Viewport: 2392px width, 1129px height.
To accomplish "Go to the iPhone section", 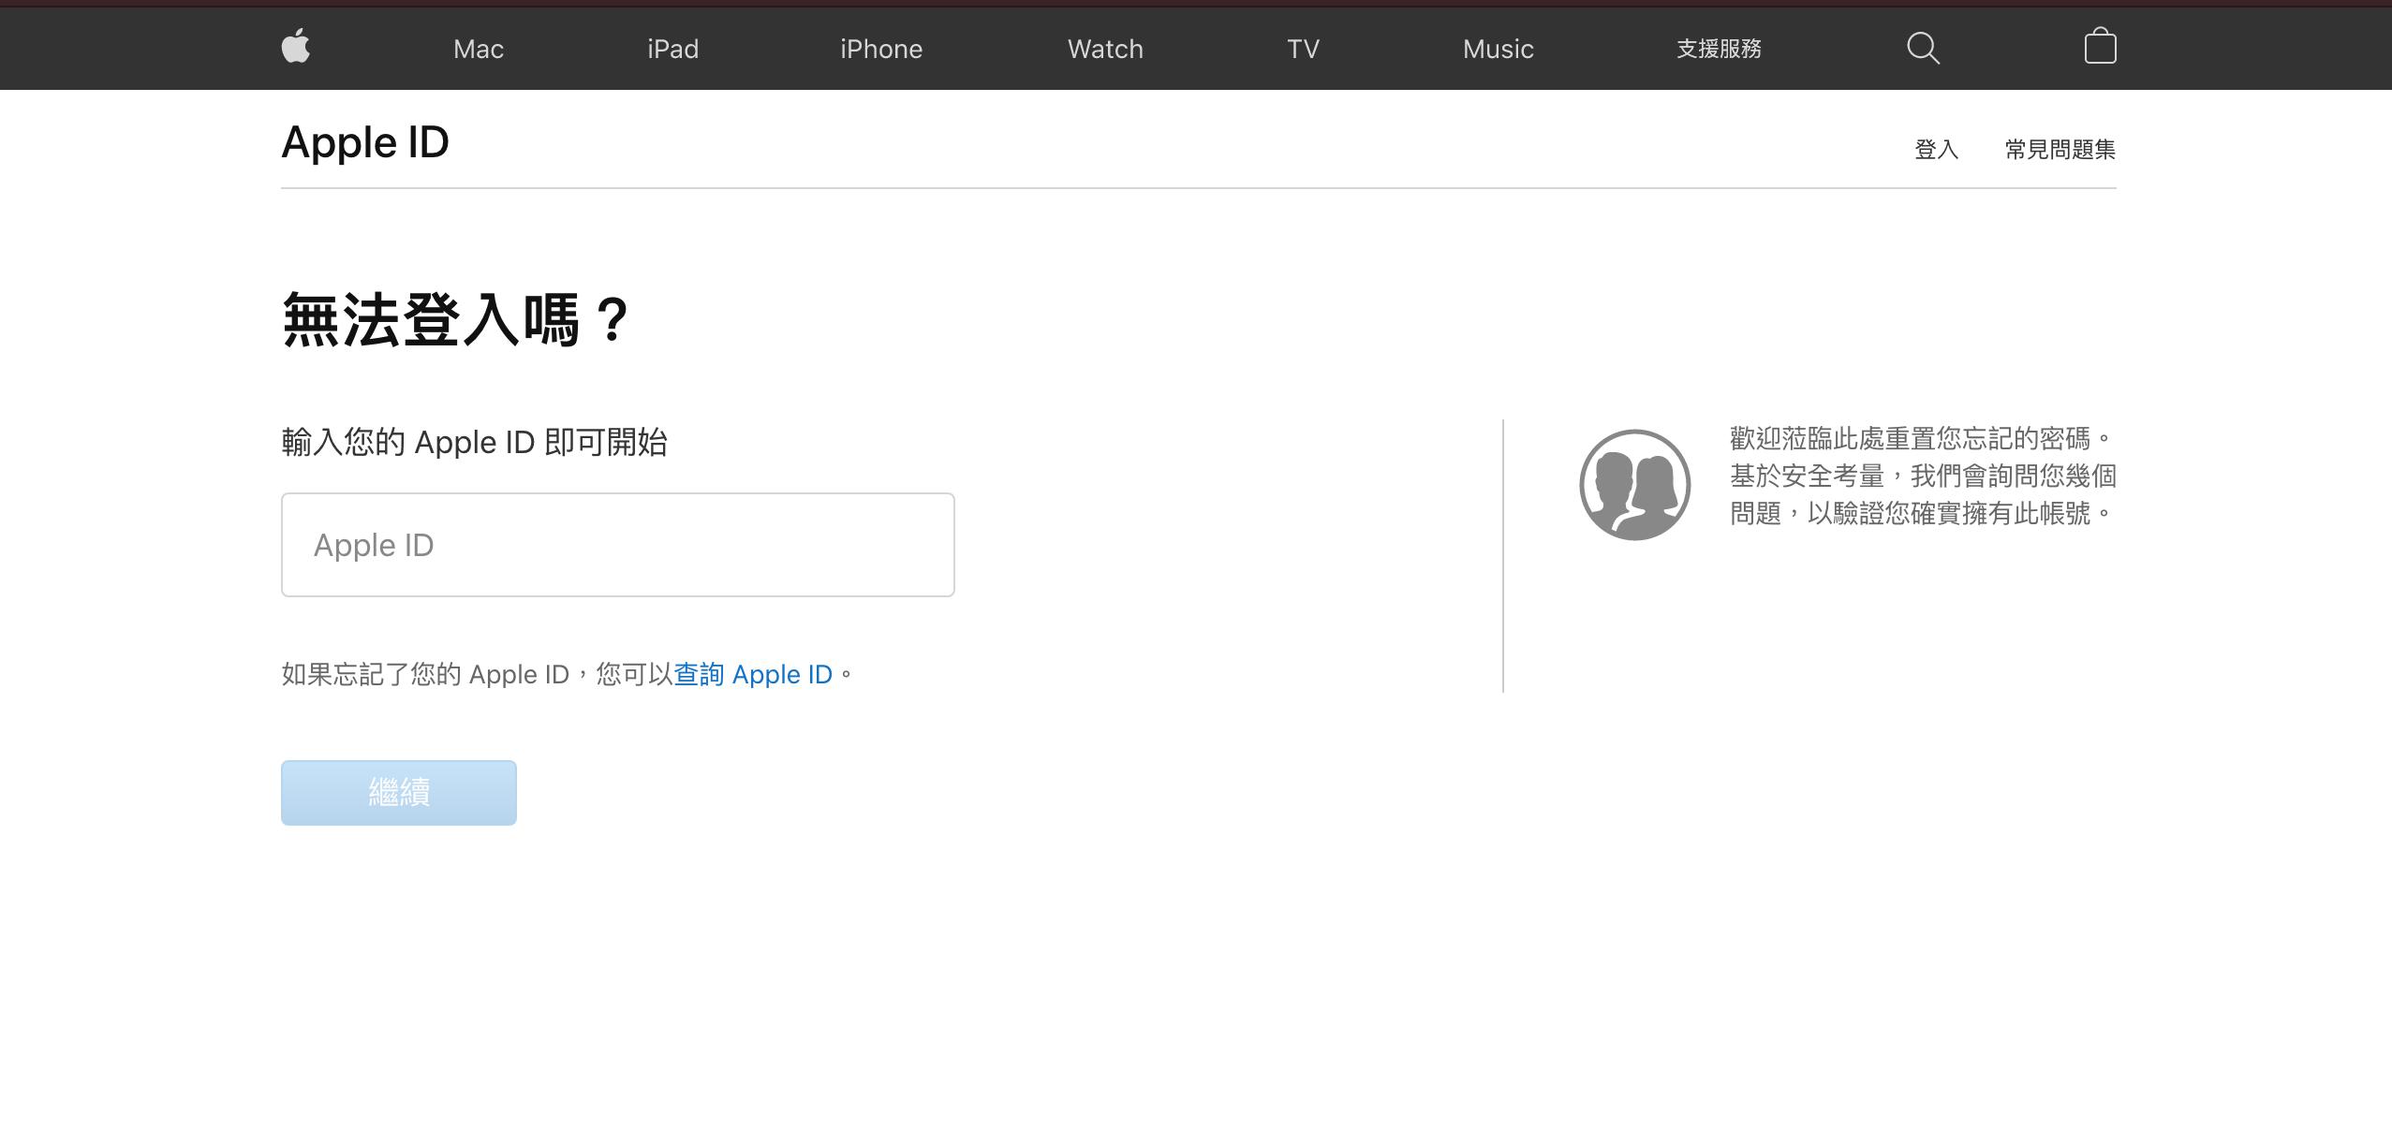I will coord(881,49).
